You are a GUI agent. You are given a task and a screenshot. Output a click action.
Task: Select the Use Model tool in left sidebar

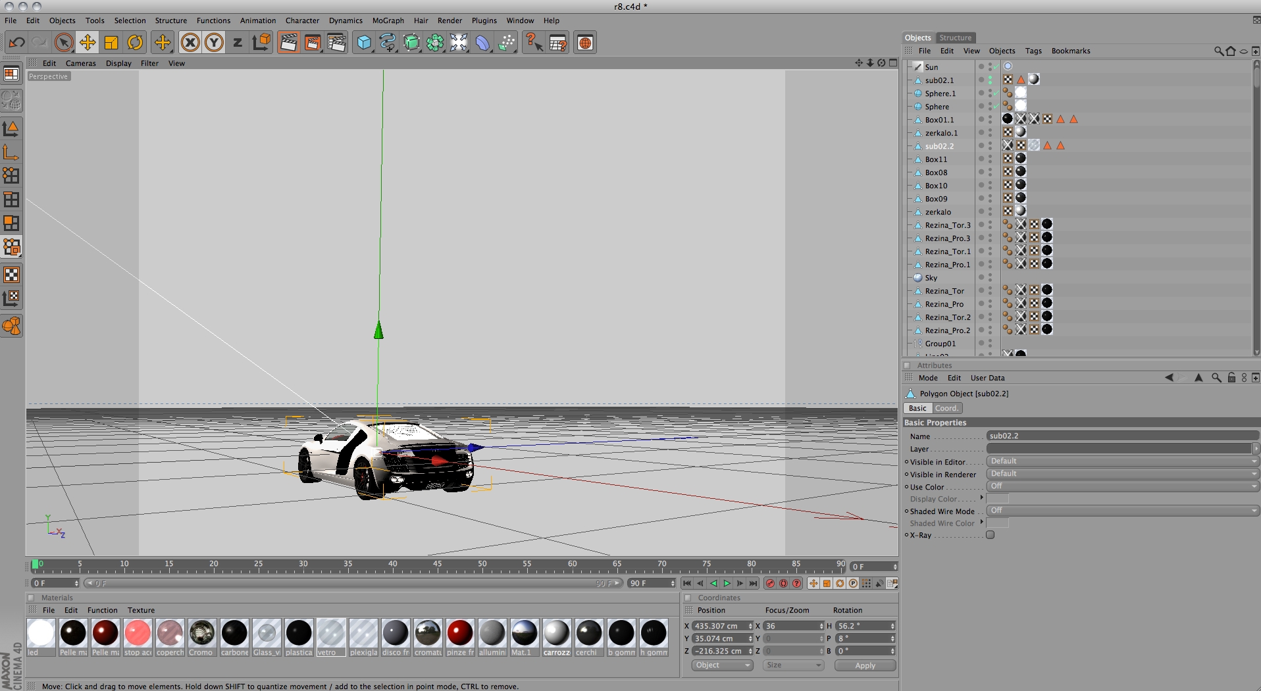[x=11, y=128]
